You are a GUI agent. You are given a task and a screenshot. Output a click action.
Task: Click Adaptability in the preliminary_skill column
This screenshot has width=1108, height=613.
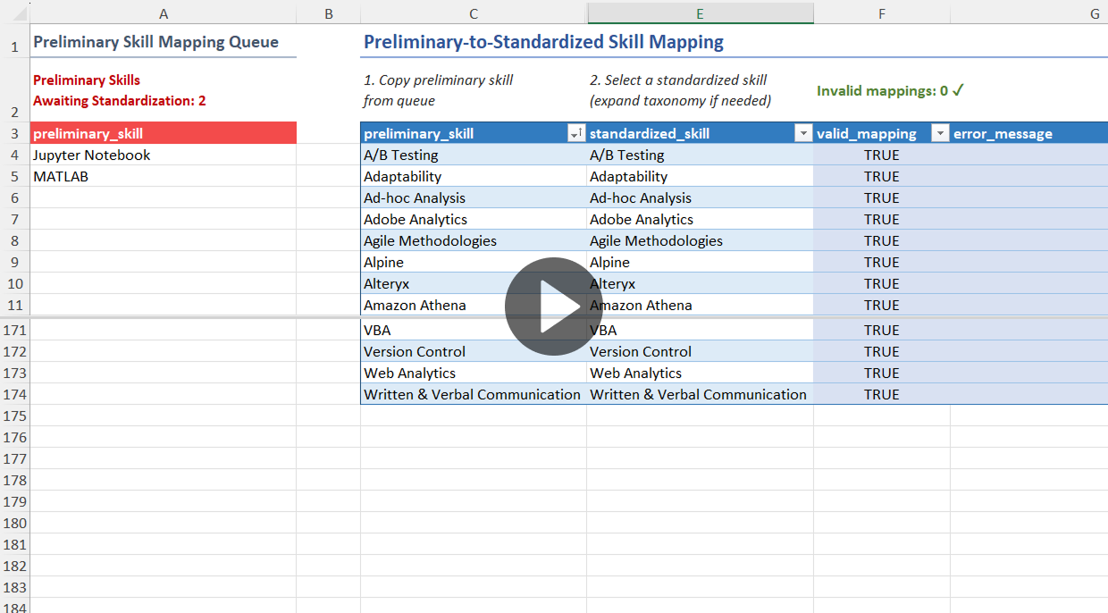[x=474, y=177]
